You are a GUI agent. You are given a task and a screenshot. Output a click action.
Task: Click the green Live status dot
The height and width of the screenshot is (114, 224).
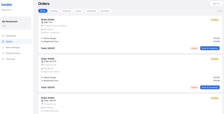tap(218, 11)
